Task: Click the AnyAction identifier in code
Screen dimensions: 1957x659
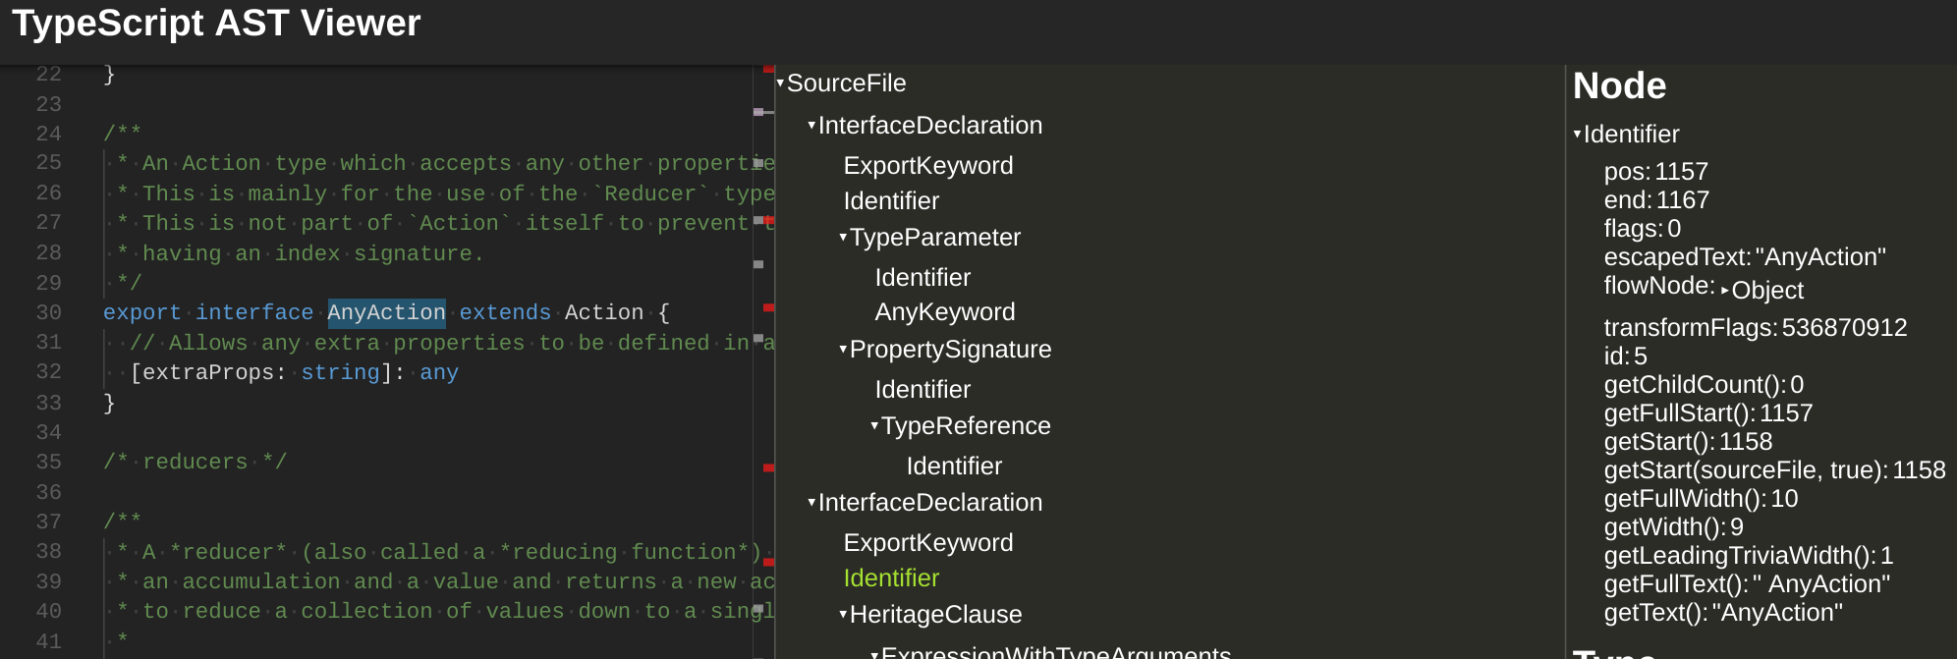Action: 386,312
